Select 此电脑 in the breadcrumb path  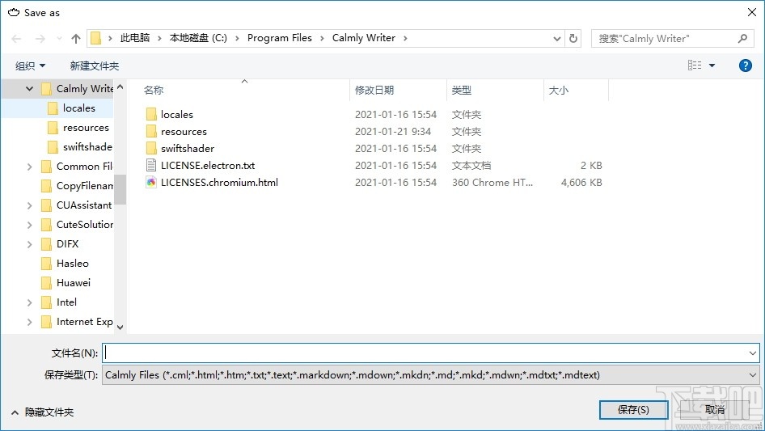[x=135, y=38]
